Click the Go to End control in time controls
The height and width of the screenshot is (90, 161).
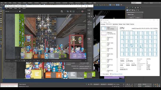pos(132,84)
